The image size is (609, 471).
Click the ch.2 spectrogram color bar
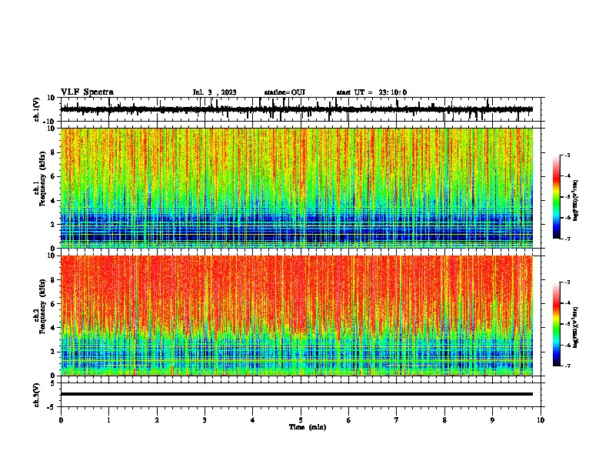pyautogui.click(x=557, y=324)
